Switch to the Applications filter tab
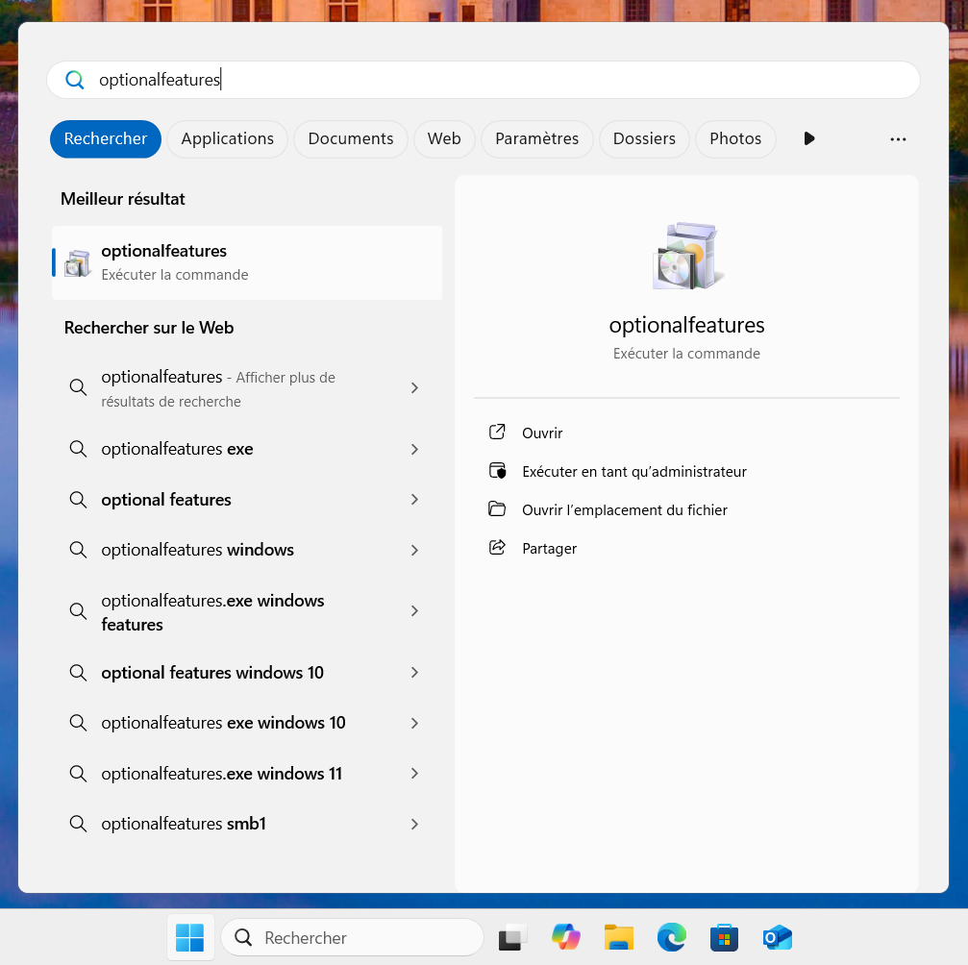 click(x=227, y=139)
